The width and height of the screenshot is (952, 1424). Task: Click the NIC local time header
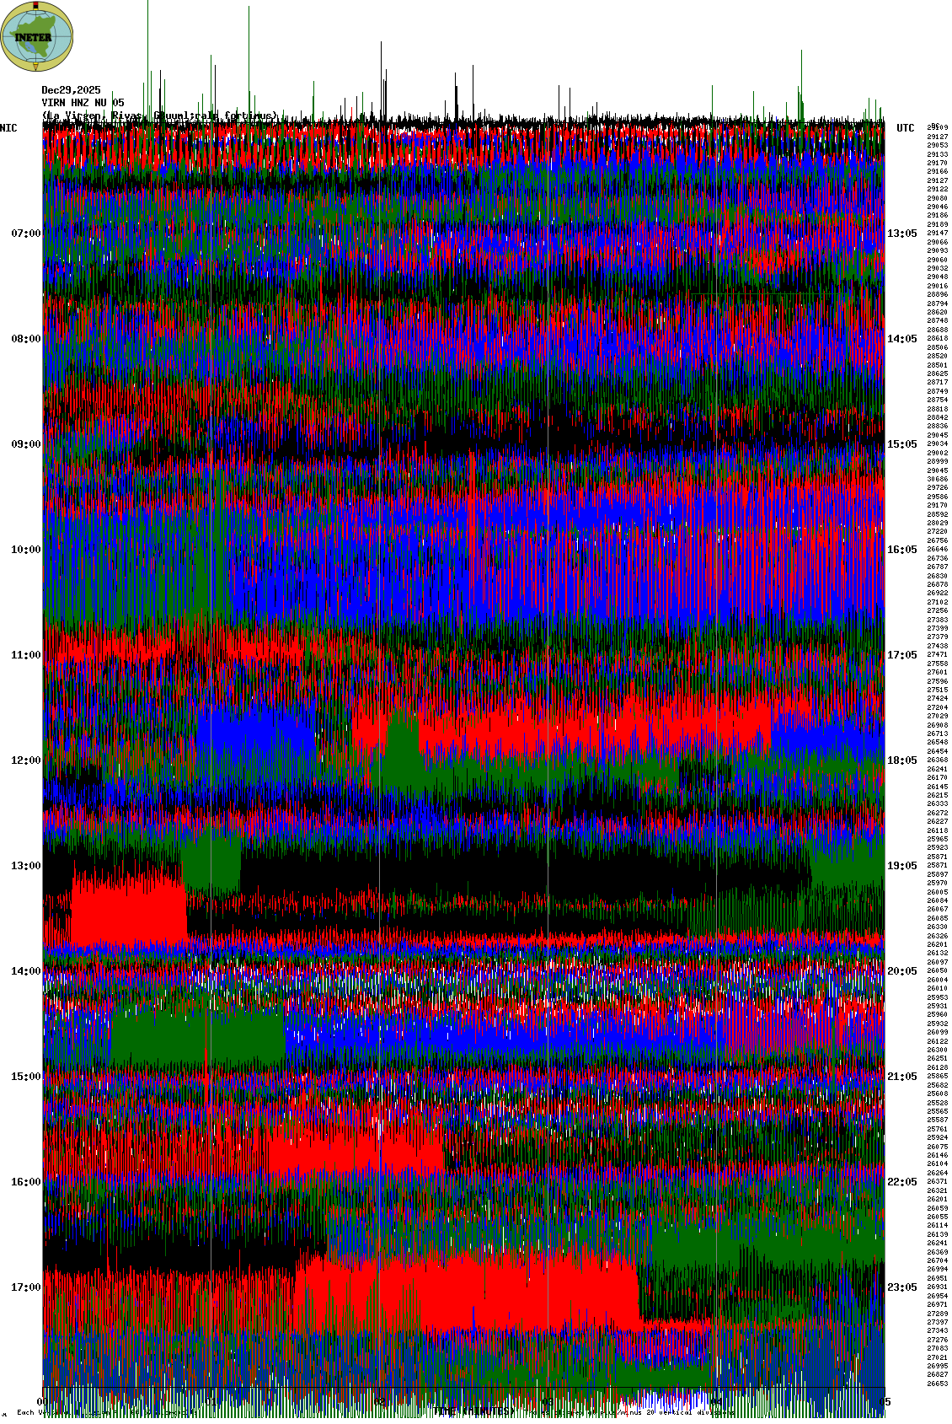[x=8, y=128]
